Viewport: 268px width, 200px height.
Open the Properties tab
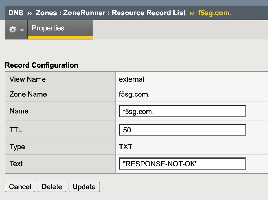48,28
